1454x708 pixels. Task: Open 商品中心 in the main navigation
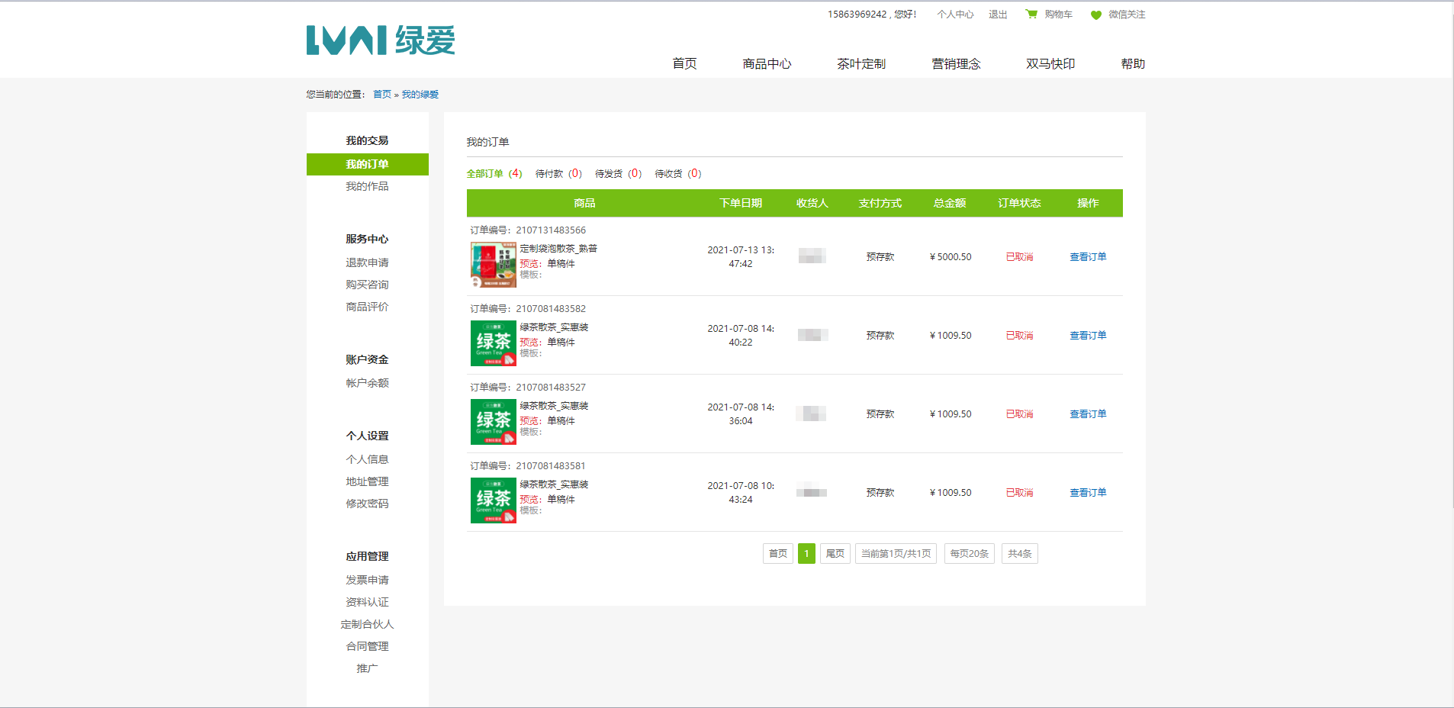(767, 64)
